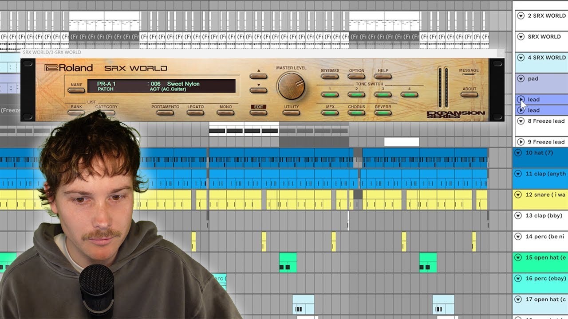Image resolution: width=568 pixels, height=319 pixels.
Task: Collapse the 15 open hat track
Action: pos(517,257)
